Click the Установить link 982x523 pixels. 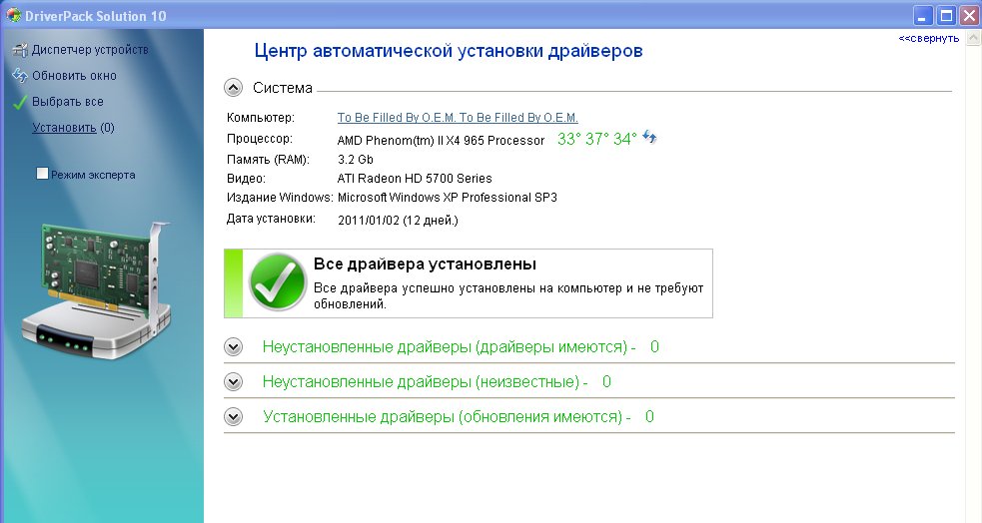64,128
